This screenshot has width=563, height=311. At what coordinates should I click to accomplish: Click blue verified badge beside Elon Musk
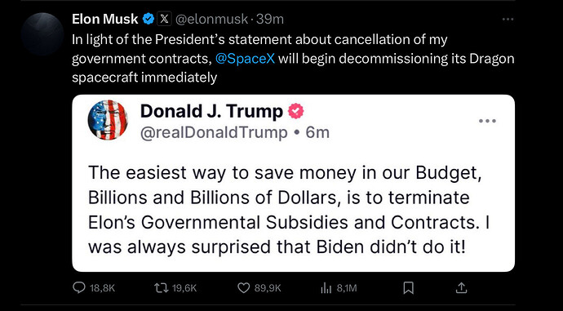click(x=149, y=19)
